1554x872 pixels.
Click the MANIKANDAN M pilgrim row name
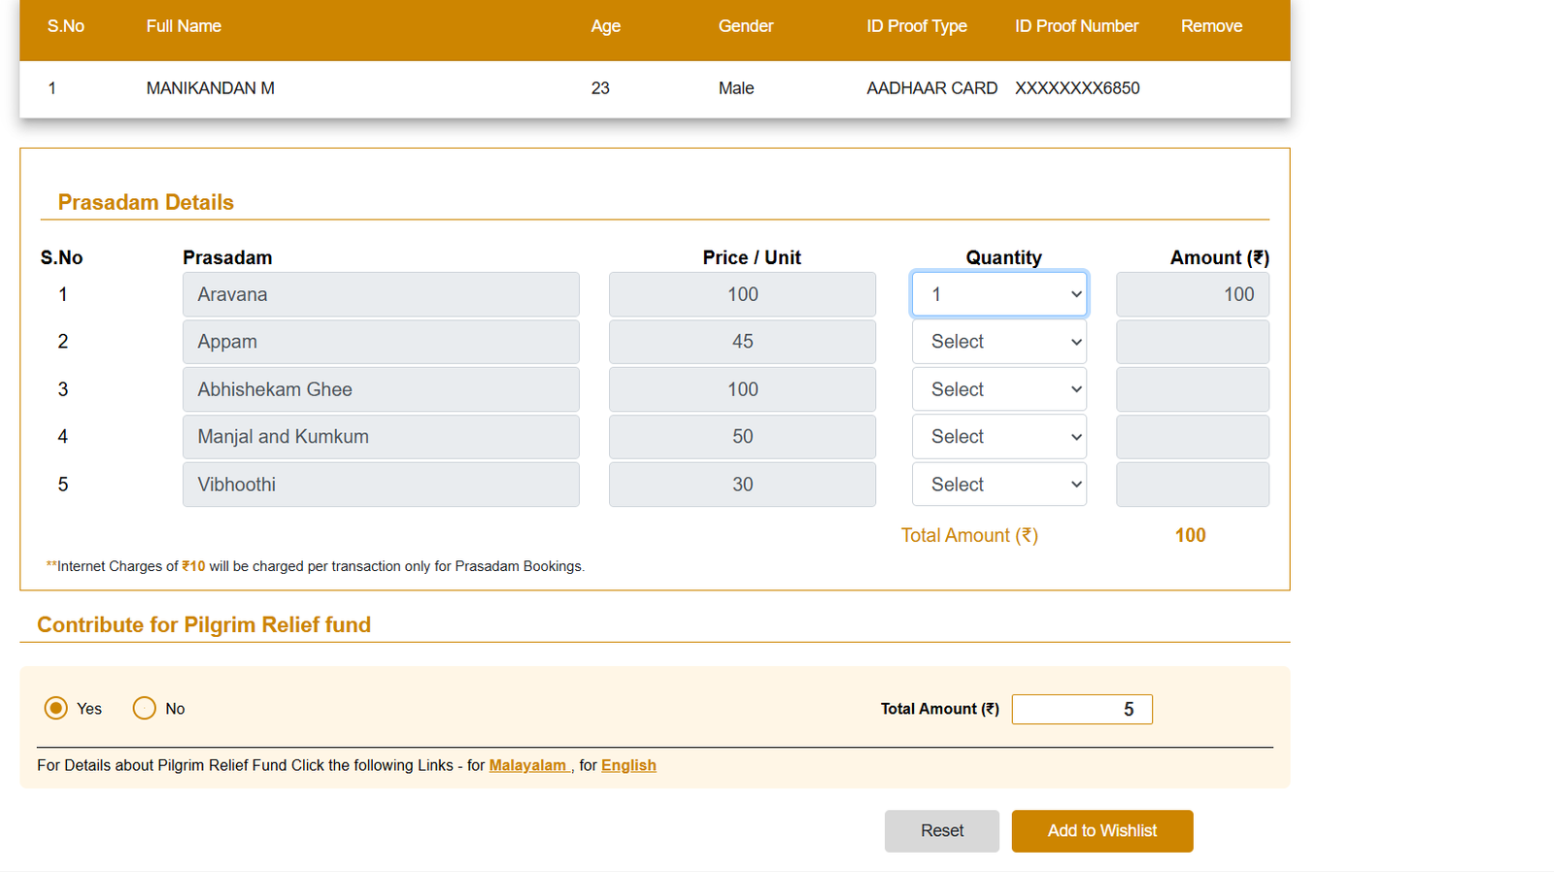pos(211,88)
